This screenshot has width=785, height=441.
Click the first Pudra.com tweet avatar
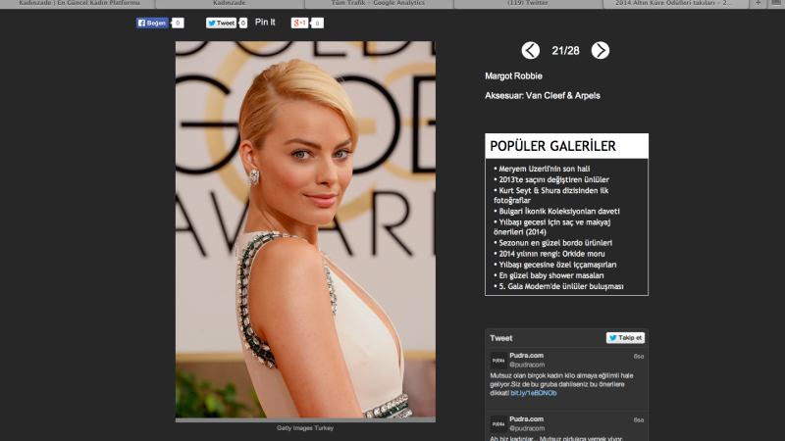pos(498,360)
